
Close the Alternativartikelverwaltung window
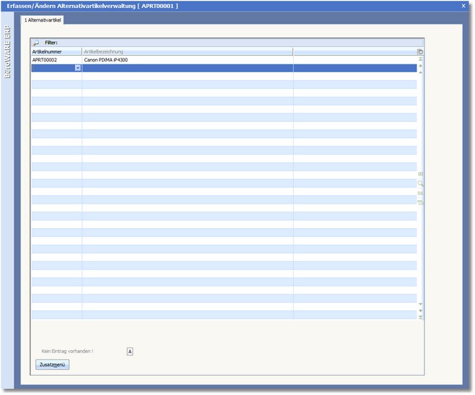click(x=463, y=6)
